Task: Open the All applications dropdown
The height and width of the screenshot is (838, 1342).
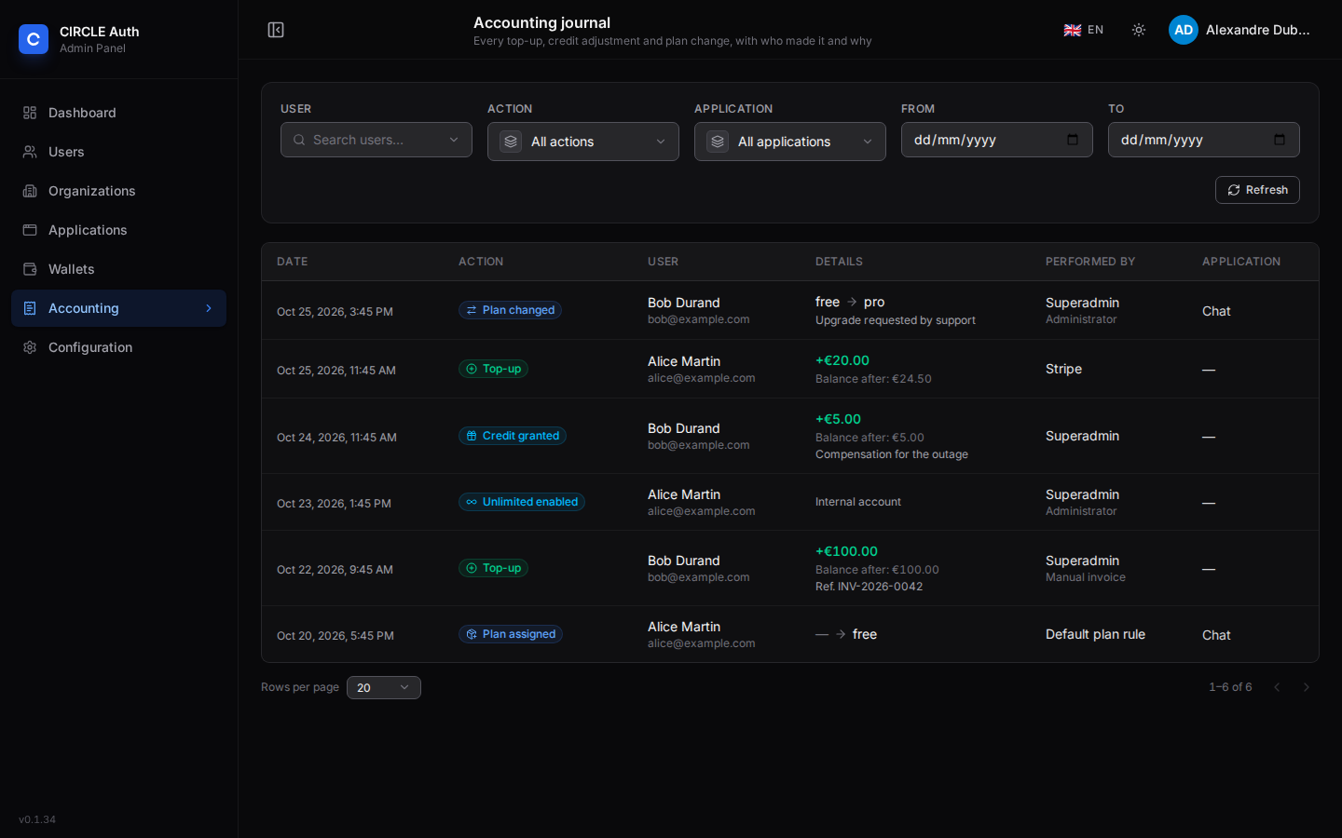Action: [790, 142]
